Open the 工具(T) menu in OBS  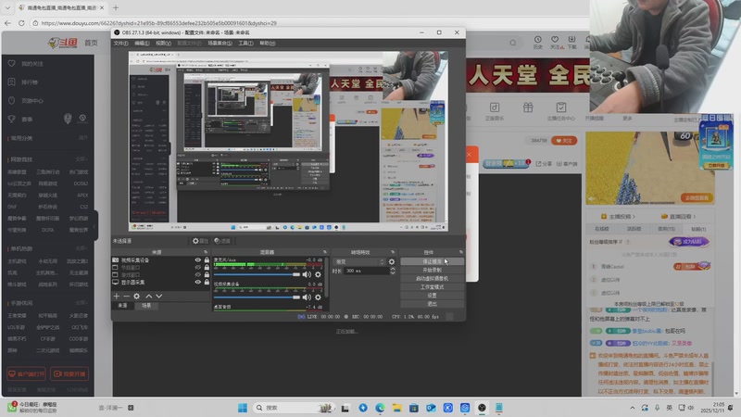[x=245, y=43]
